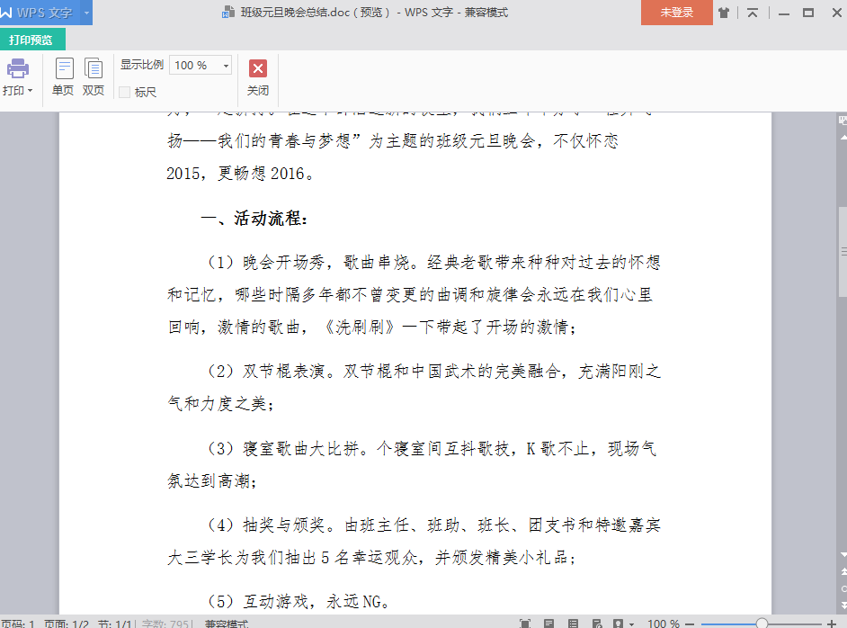
Task: Click the Print printer icon
Action: click(x=17, y=68)
